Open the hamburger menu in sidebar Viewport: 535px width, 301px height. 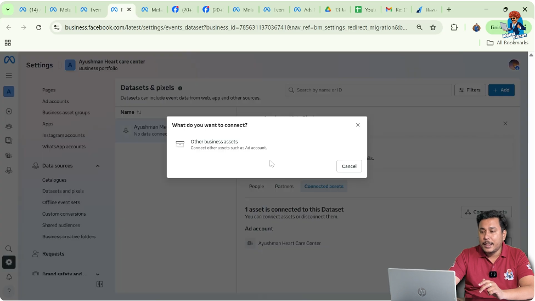coord(9,76)
